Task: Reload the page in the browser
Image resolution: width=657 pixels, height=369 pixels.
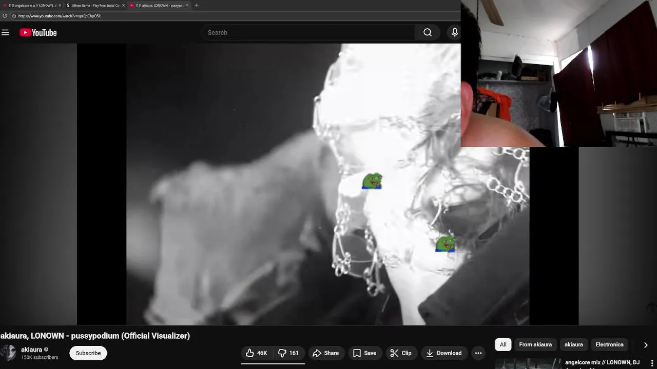Action: 5,16
